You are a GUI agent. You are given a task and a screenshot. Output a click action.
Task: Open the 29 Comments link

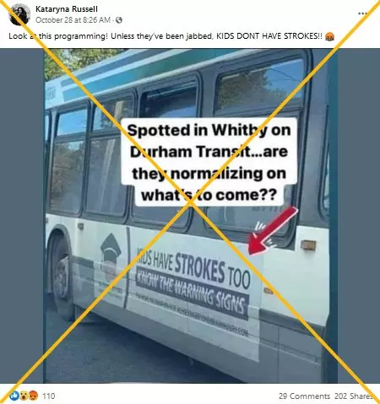point(304,396)
